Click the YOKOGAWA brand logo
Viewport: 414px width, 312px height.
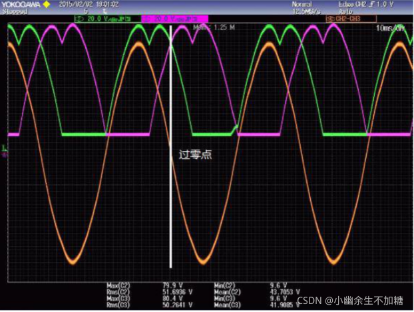[21, 5]
